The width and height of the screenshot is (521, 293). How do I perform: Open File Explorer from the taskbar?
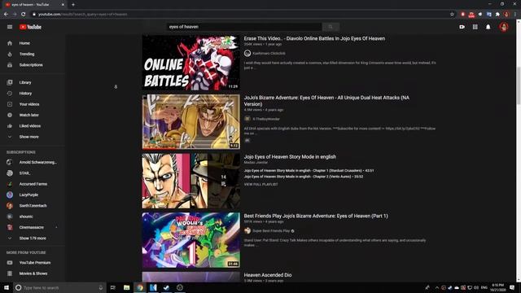pos(127,287)
